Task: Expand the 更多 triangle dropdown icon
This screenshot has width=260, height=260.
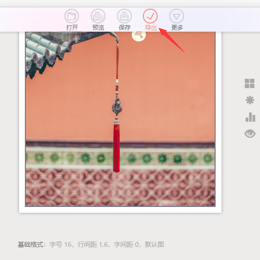Action: [177, 16]
